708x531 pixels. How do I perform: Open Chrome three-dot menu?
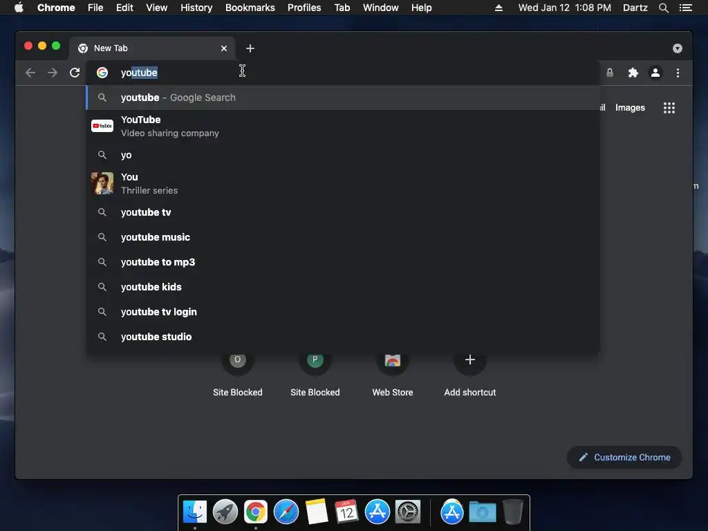pyautogui.click(x=678, y=73)
